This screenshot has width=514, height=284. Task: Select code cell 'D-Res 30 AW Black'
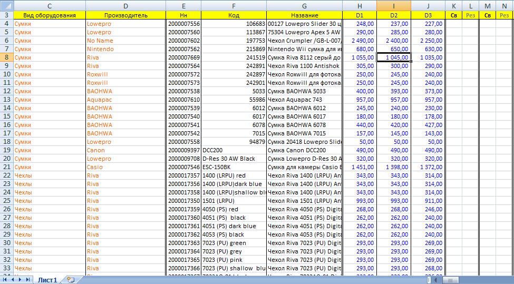[x=234, y=159]
